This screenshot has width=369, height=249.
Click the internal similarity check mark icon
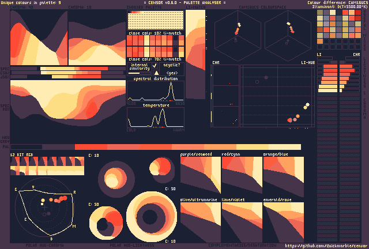click(155, 65)
